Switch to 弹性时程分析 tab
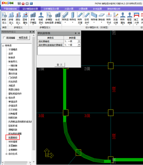This screenshot has height=165, width=143. point(113,9)
